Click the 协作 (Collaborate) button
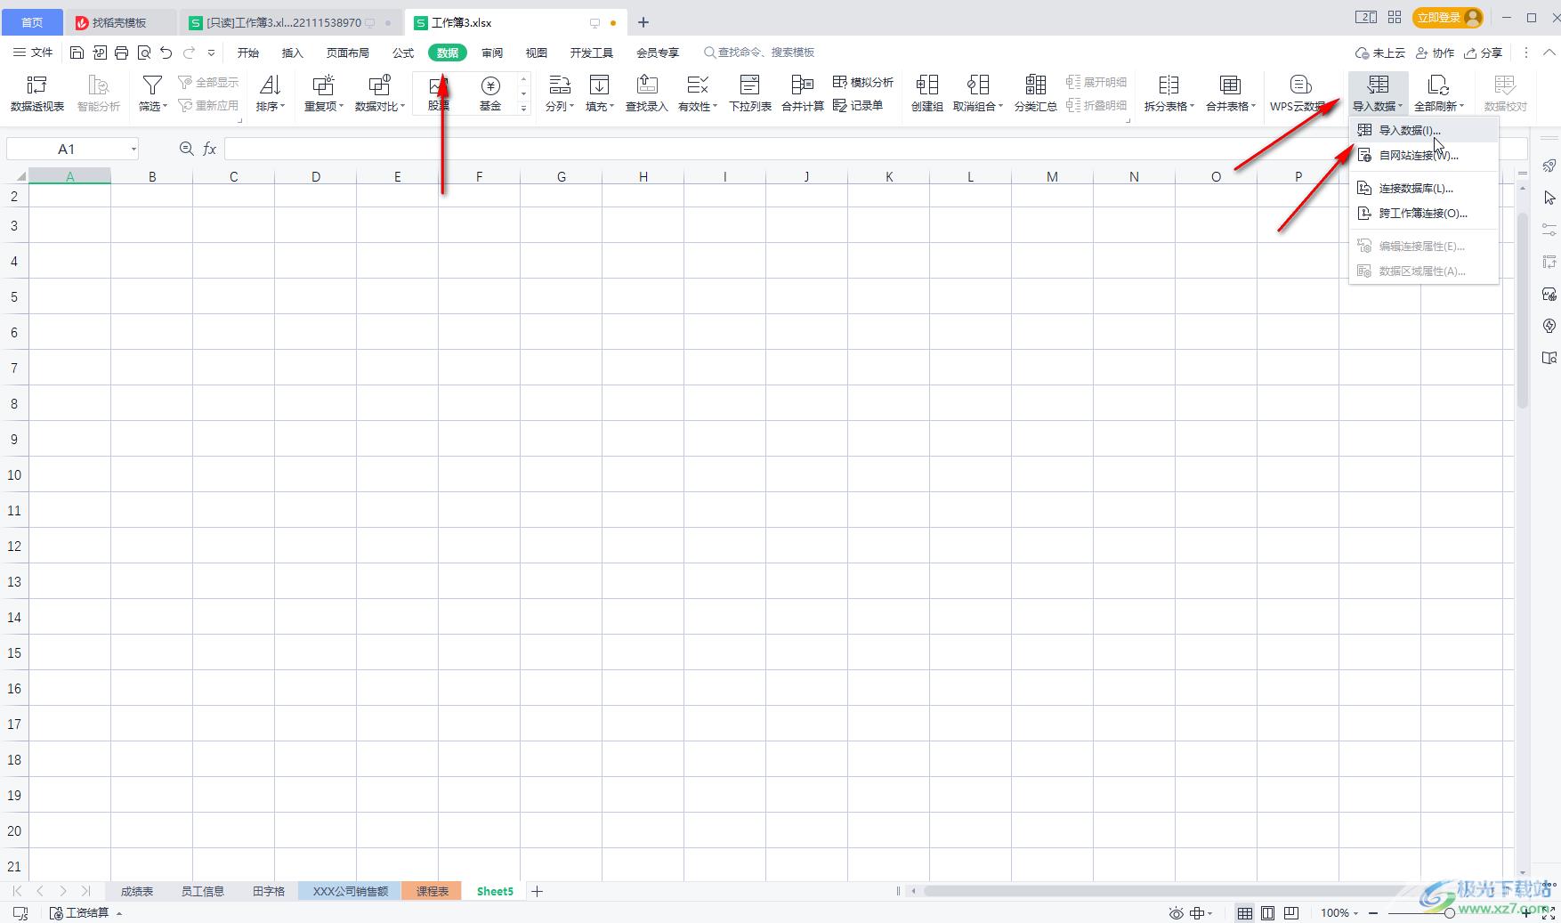This screenshot has height=923, width=1561. [x=1435, y=53]
